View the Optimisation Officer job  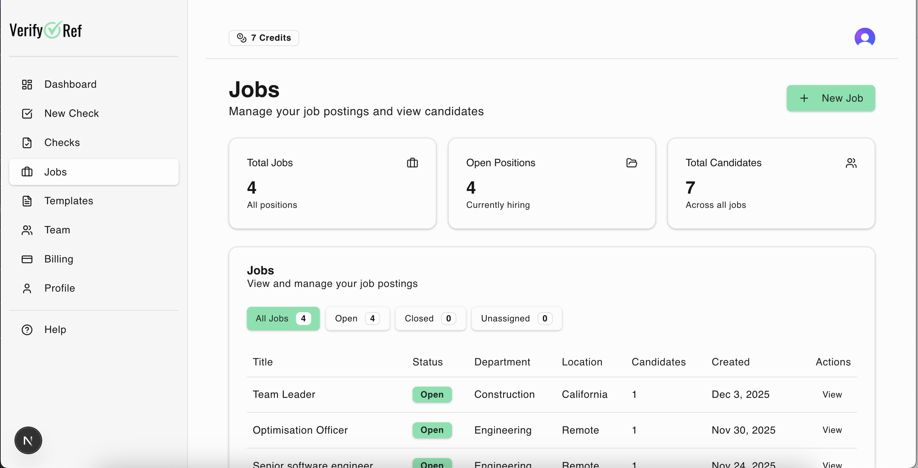click(832, 430)
